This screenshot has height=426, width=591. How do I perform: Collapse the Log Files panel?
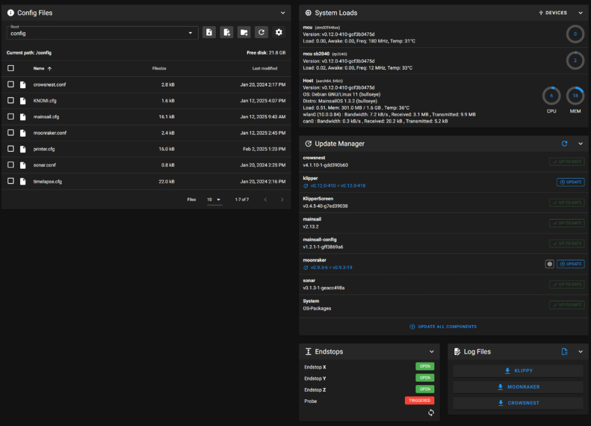580,351
